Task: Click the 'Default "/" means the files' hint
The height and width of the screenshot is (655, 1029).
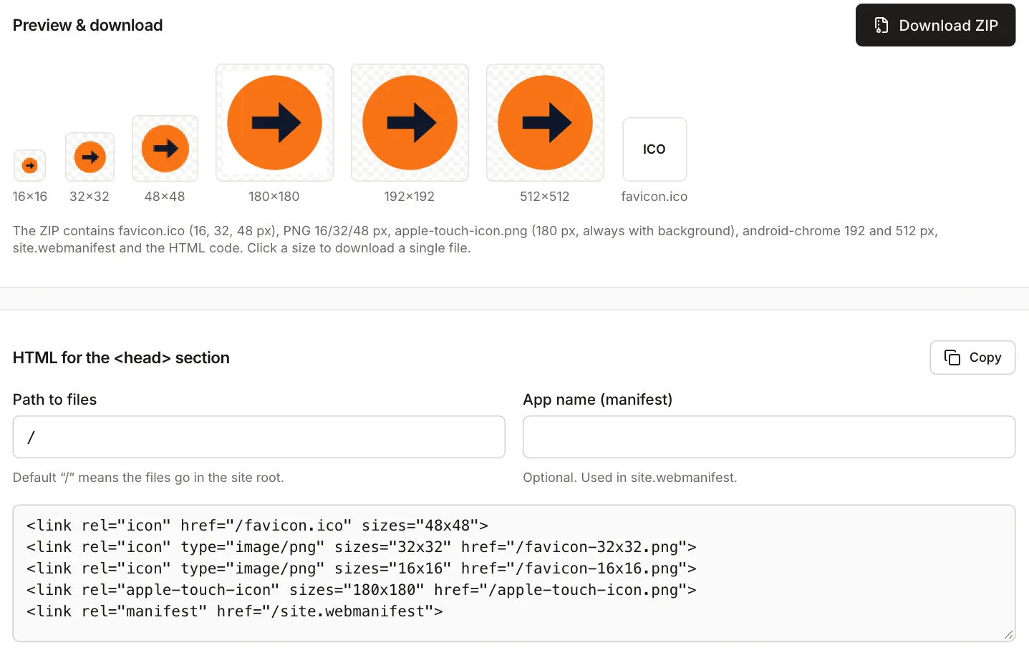Action: click(148, 478)
